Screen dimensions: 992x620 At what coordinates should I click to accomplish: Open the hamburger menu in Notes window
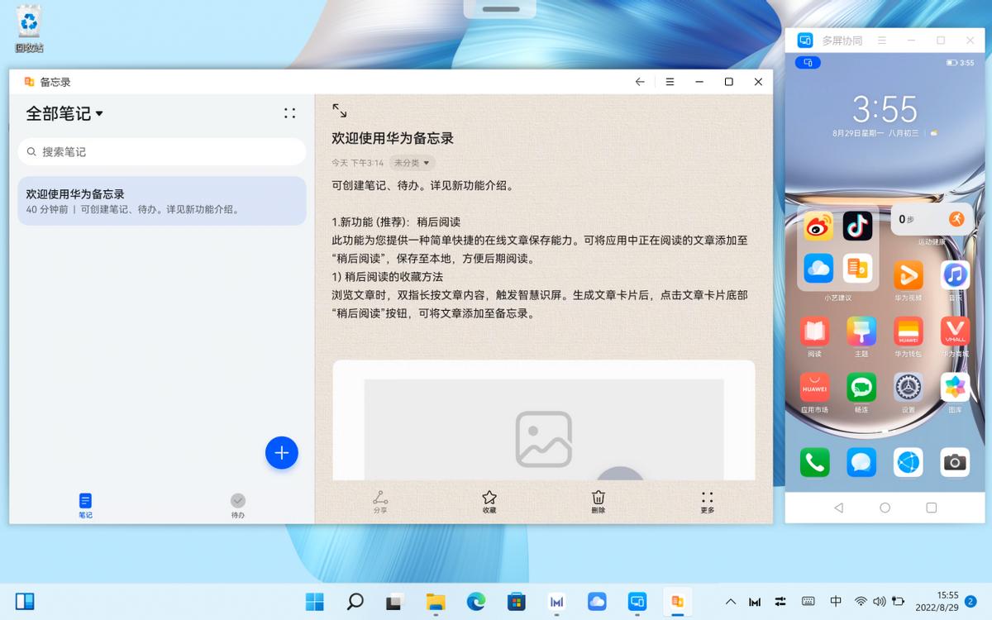tap(670, 81)
